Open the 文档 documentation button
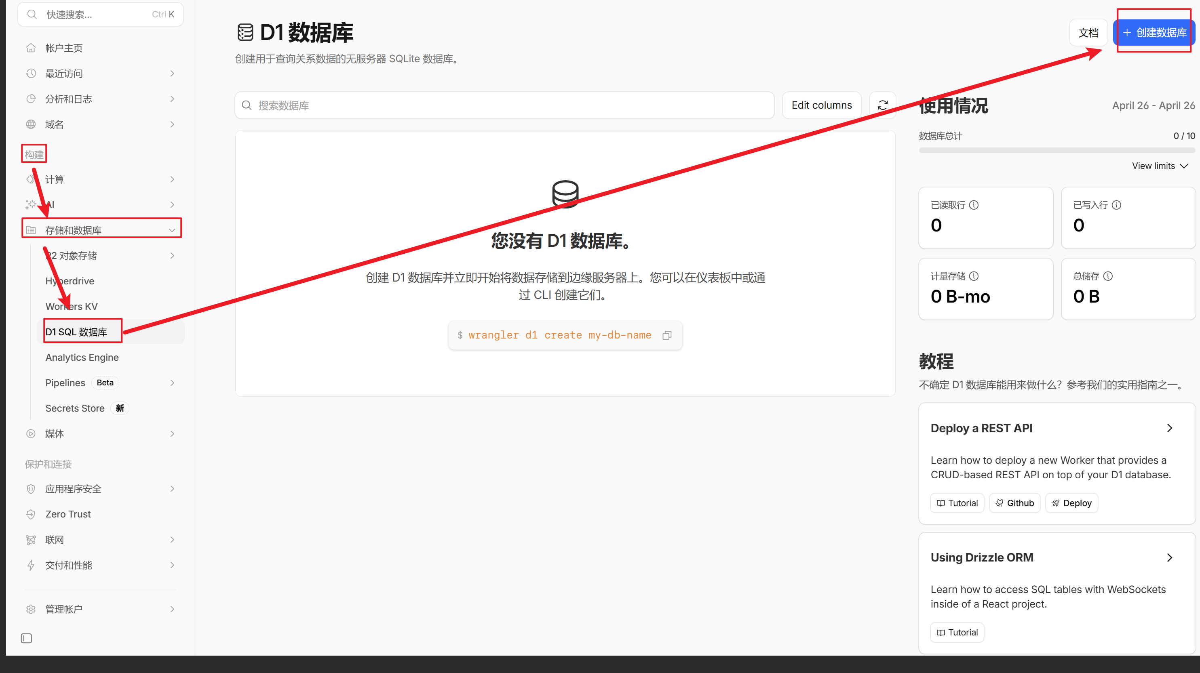Screen dimensions: 1200x673 tap(1088, 33)
